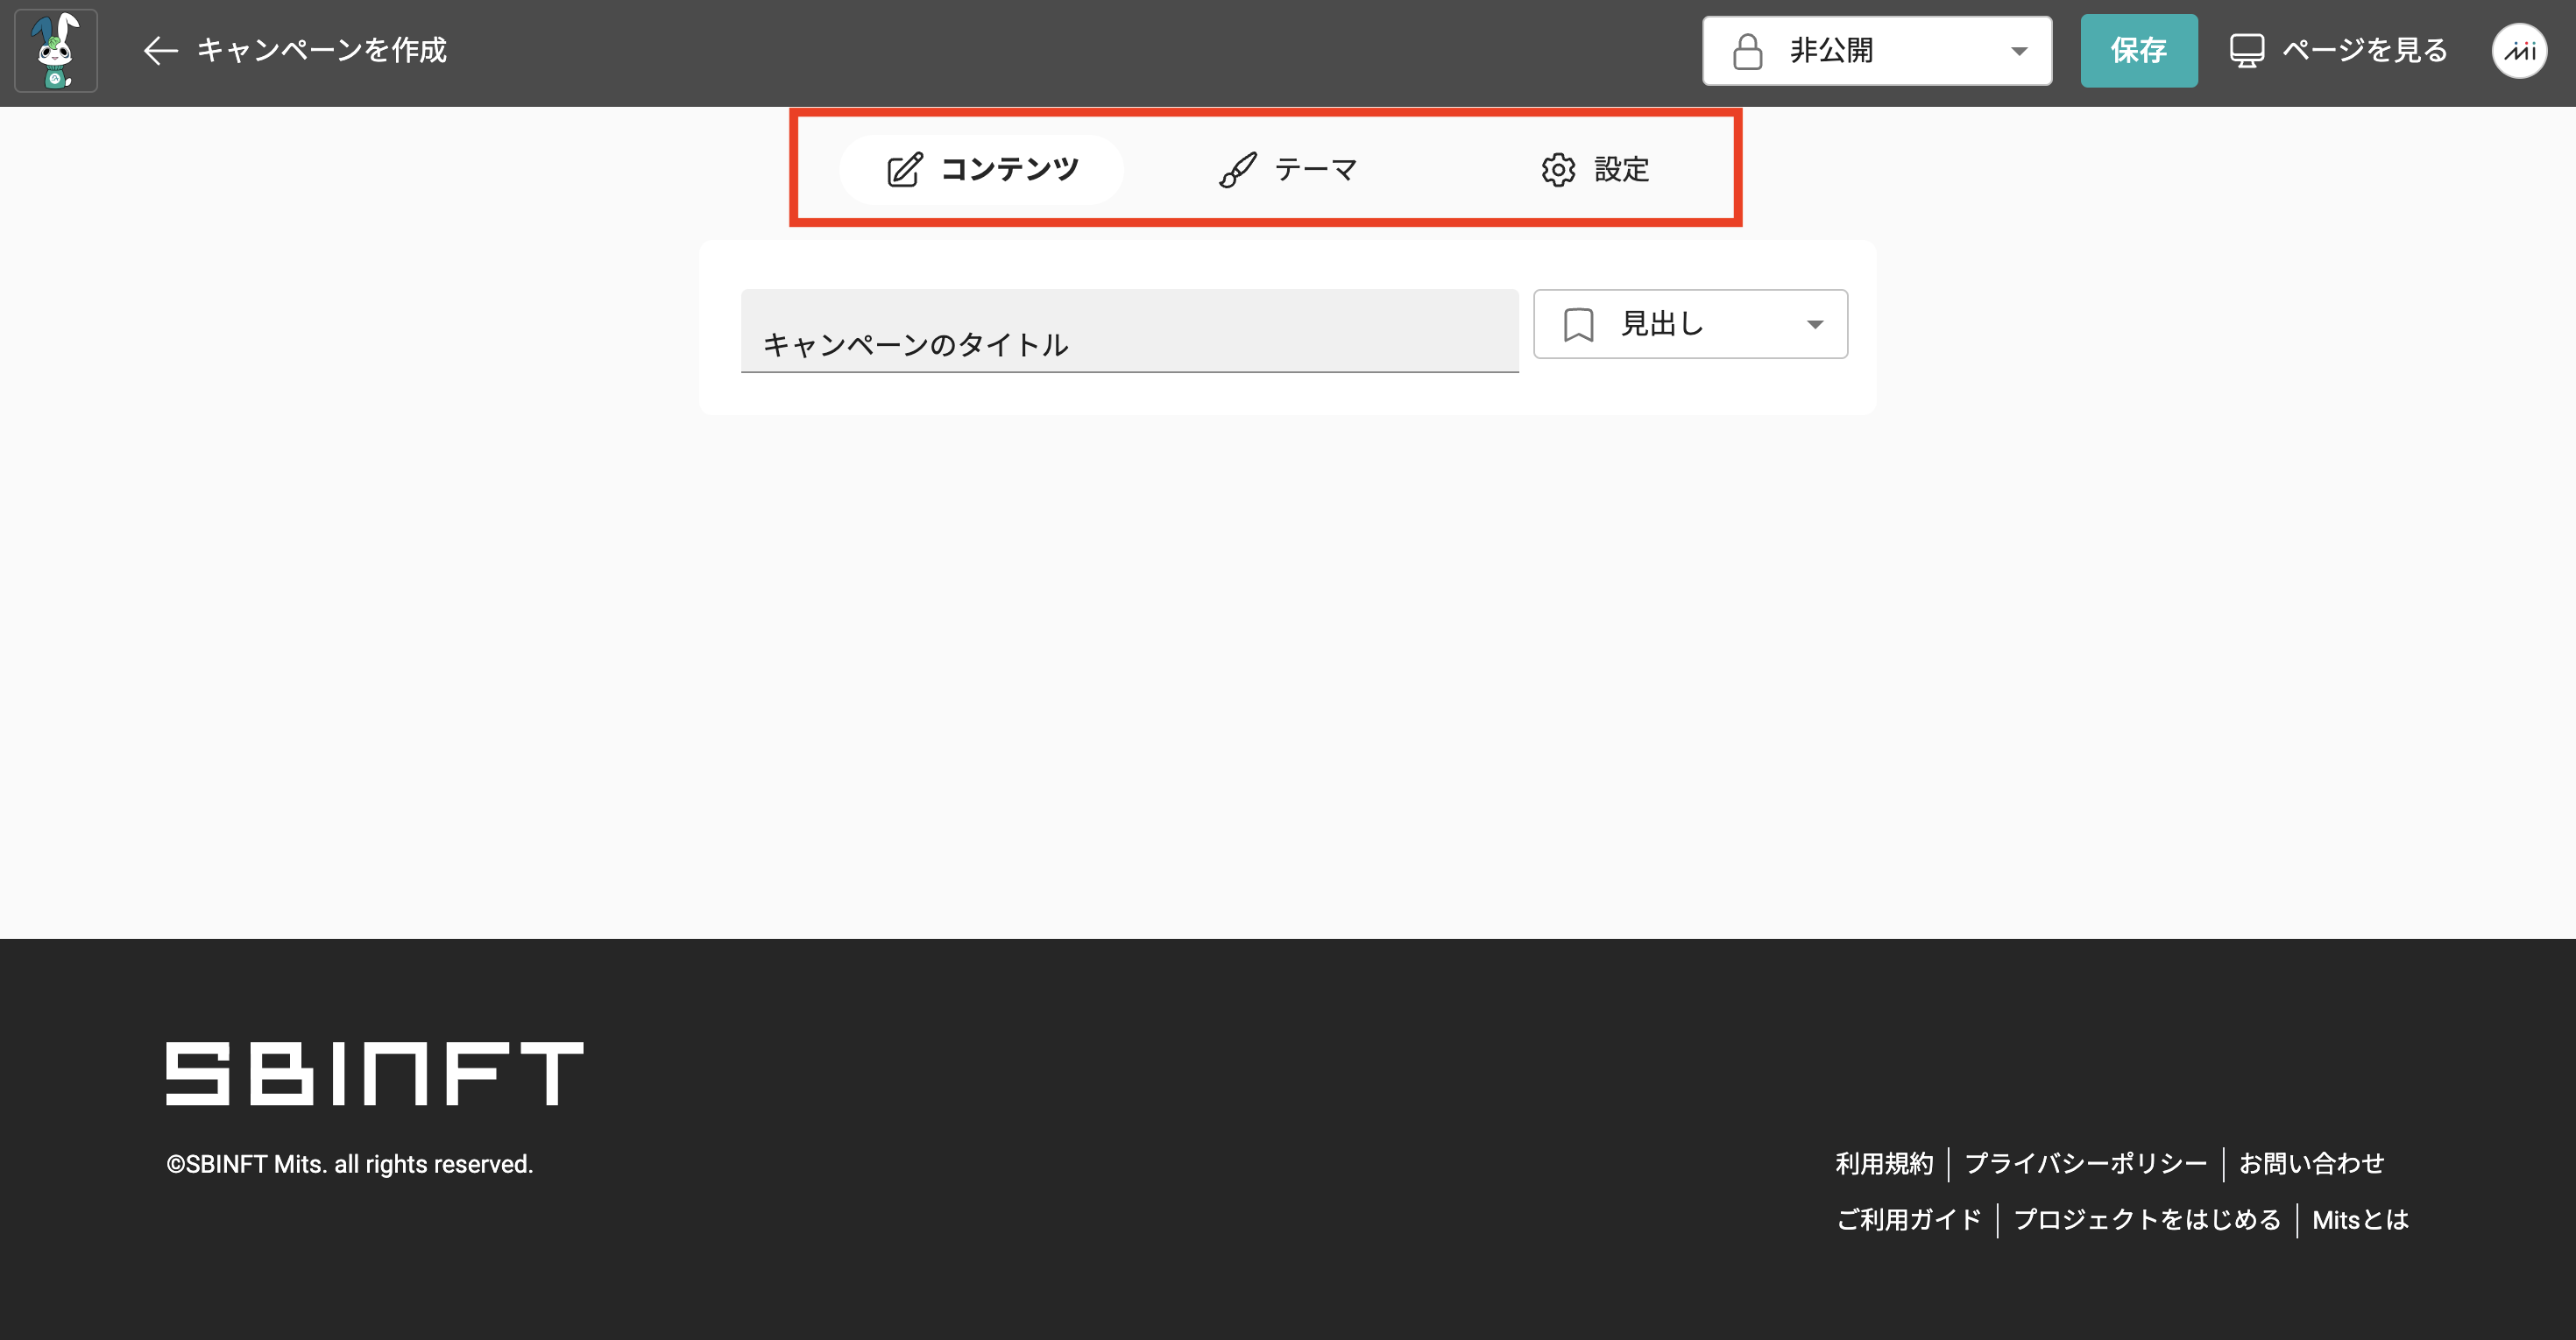Click the rabbit project logo thumbnail
This screenshot has width=2576, height=1340.
point(56,51)
